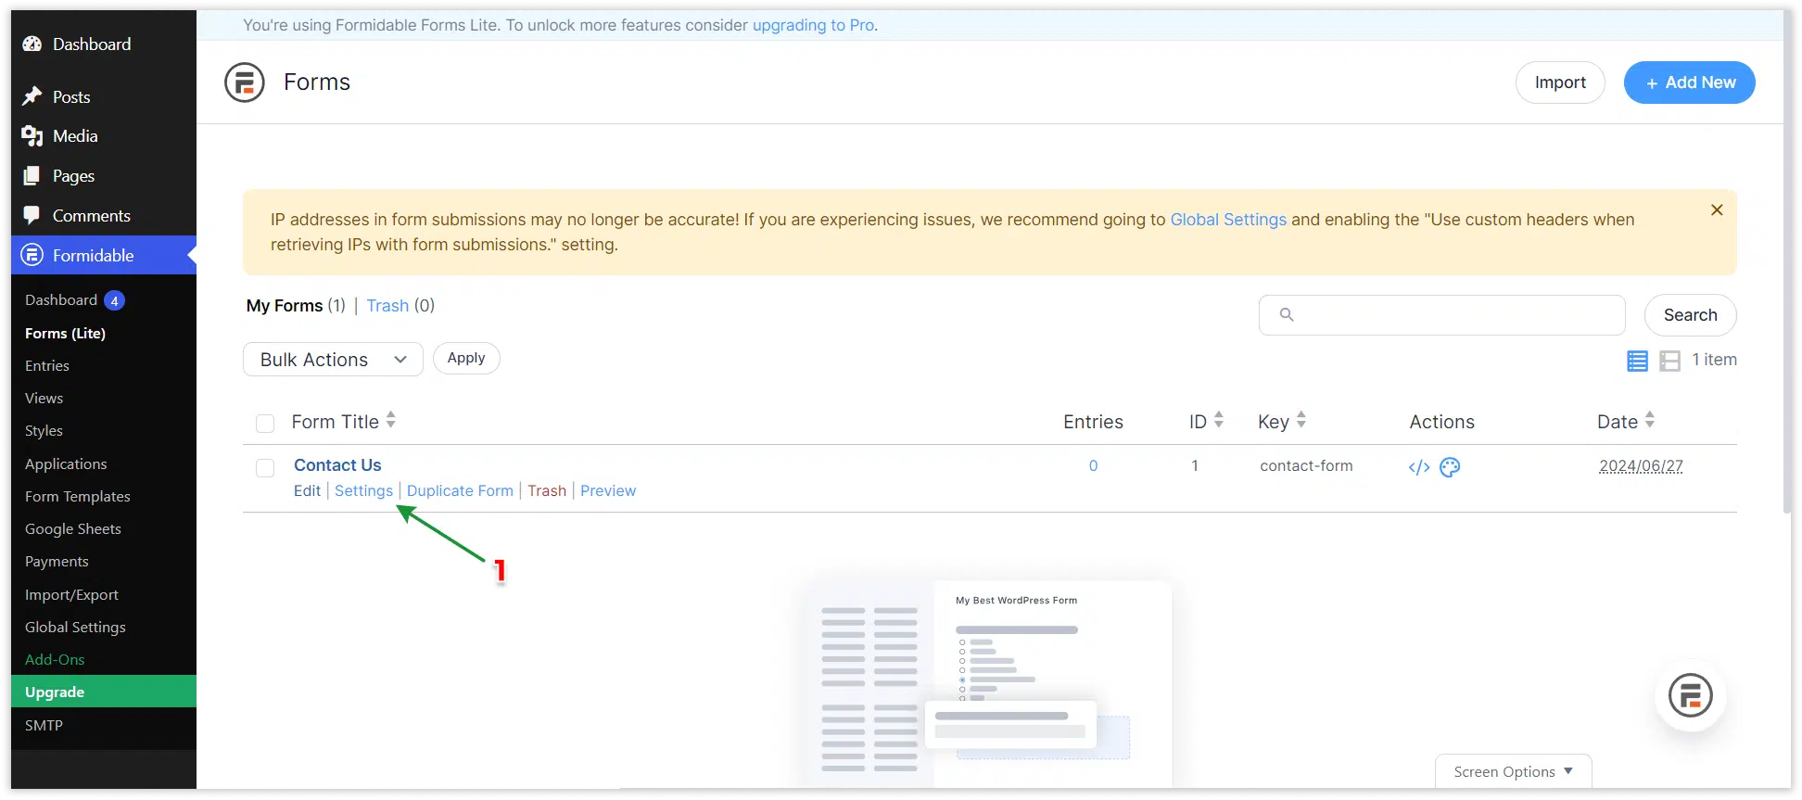
Task: Expand the Screen Options panel
Action: click(1512, 771)
